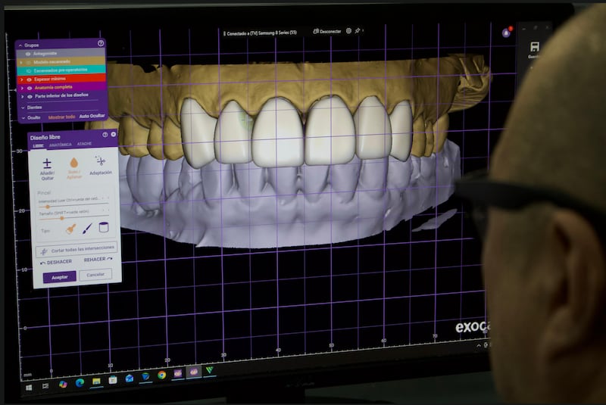Click Cortar todas las intersecciones
Screen dimensions: 606x405
(77, 249)
